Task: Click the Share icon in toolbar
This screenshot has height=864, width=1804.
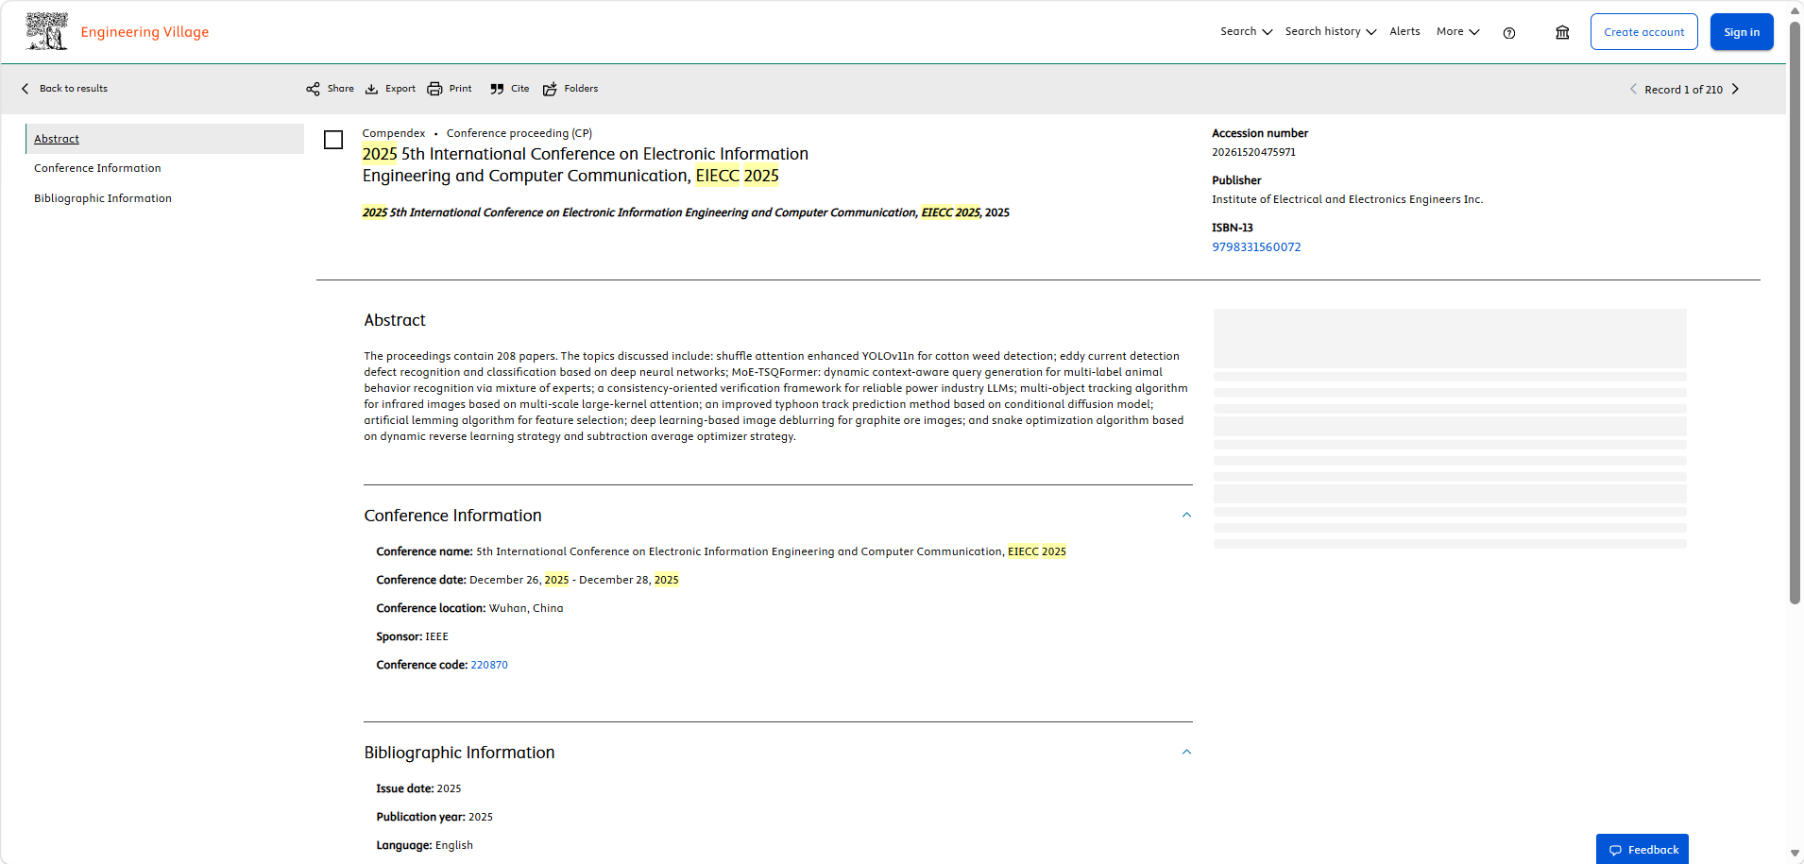Action: pos(313,89)
